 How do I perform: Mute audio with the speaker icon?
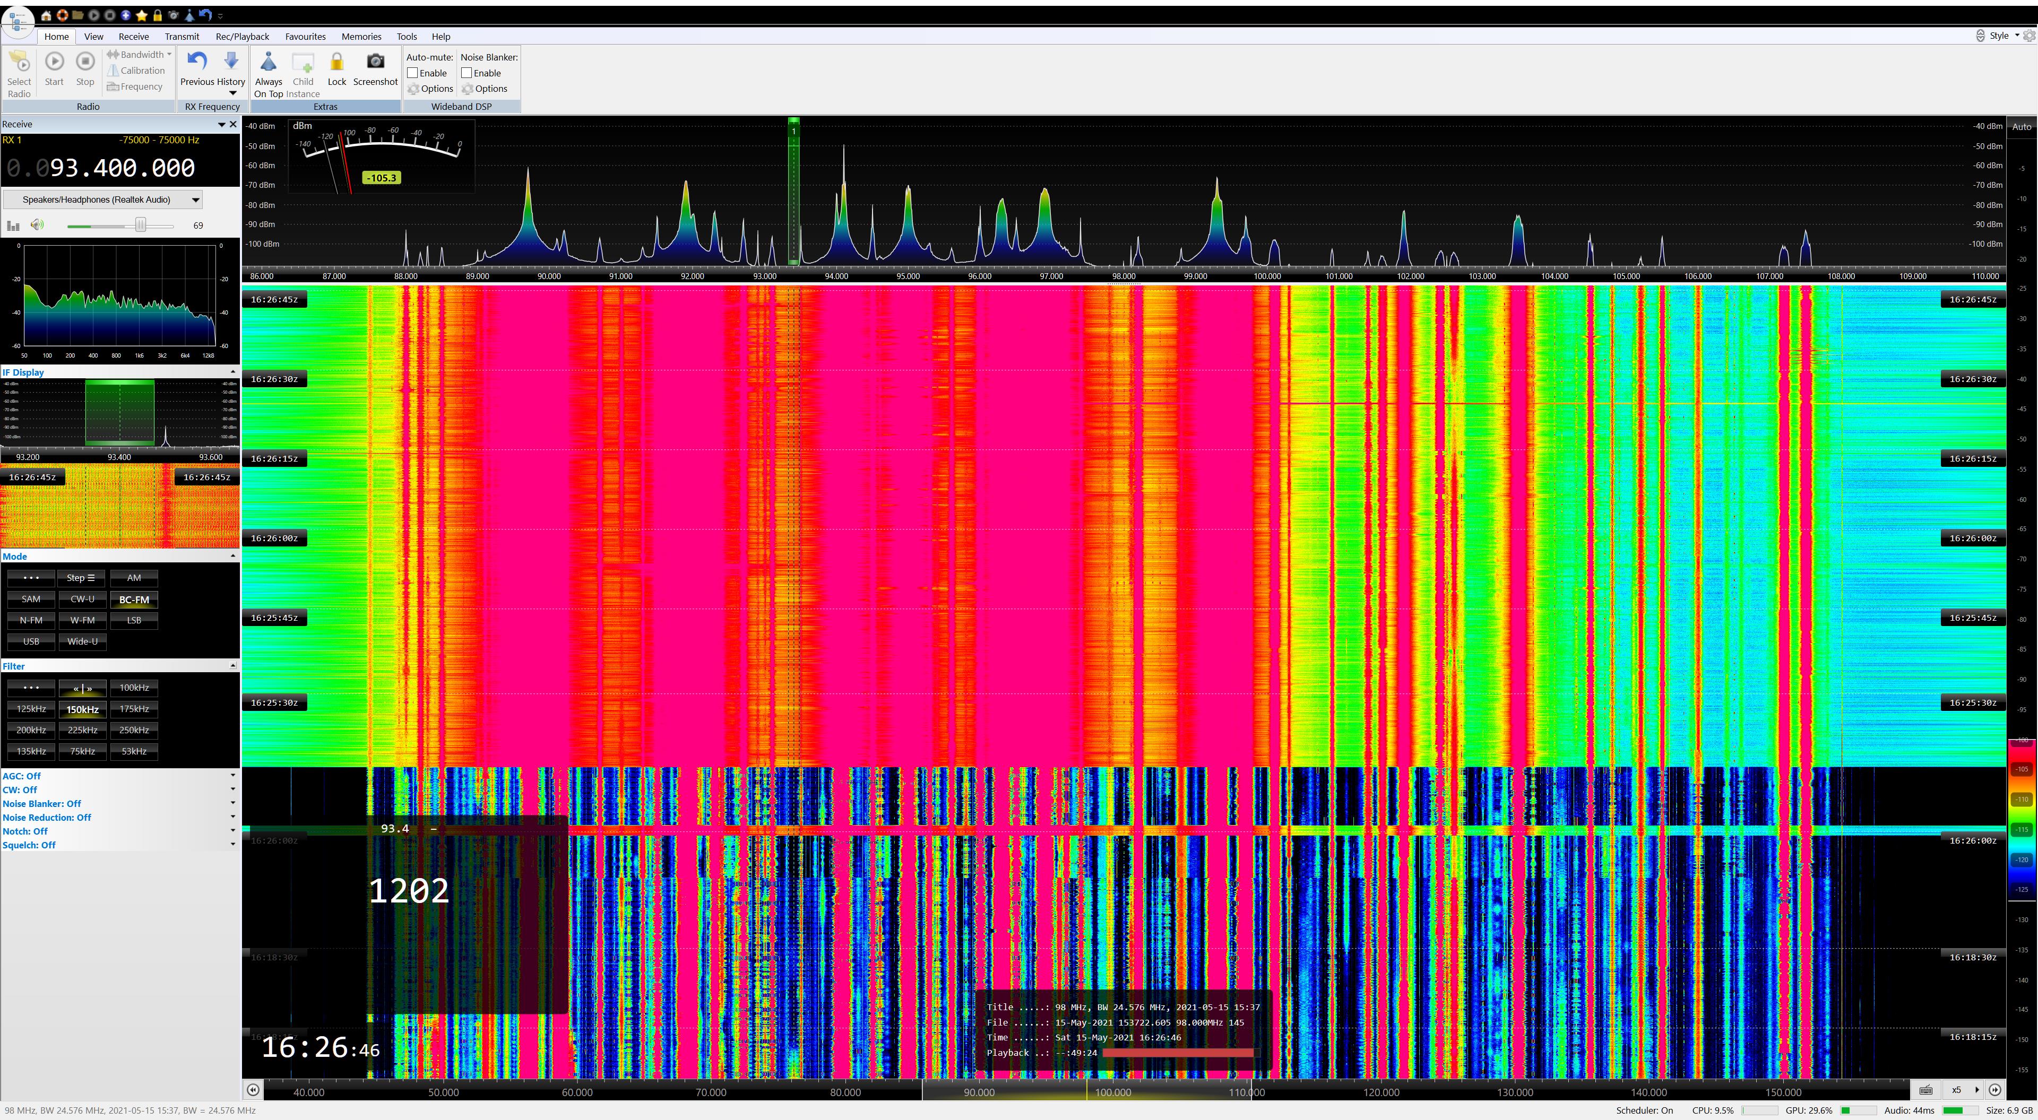point(37,225)
